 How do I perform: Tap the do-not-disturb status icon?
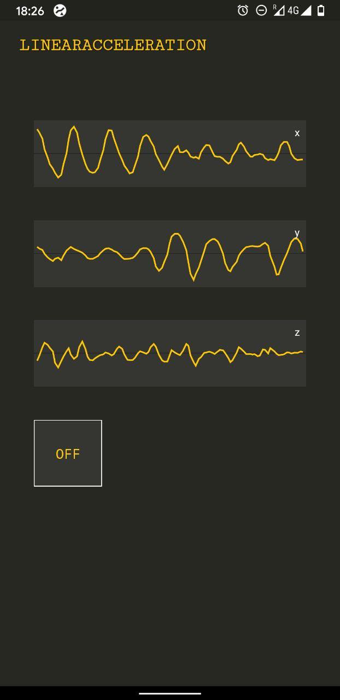pyautogui.click(x=261, y=10)
